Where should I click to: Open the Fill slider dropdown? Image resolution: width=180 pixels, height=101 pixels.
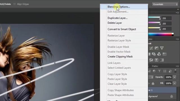coord(175,83)
